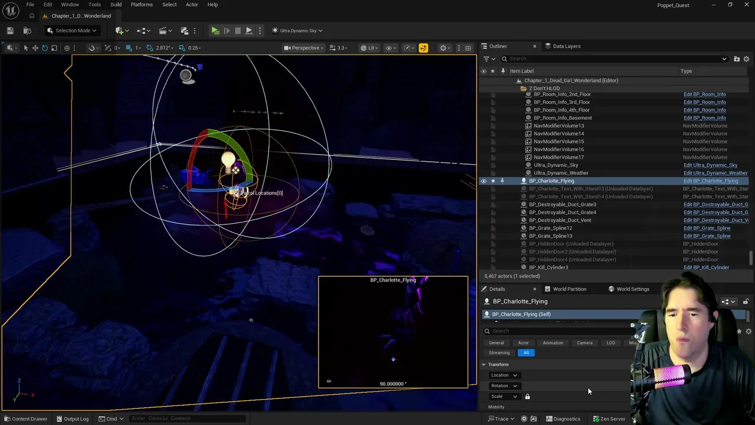Viewport: 755px width, 425px height.
Task: Click the Outliner new folder icon
Action: [x=737, y=59]
